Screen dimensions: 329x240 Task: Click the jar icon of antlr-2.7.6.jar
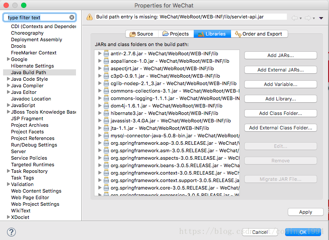106,54
